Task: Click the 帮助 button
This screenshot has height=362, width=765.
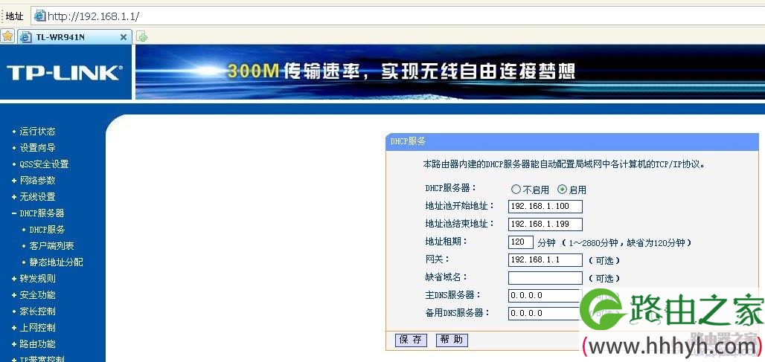Action: coord(452,340)
